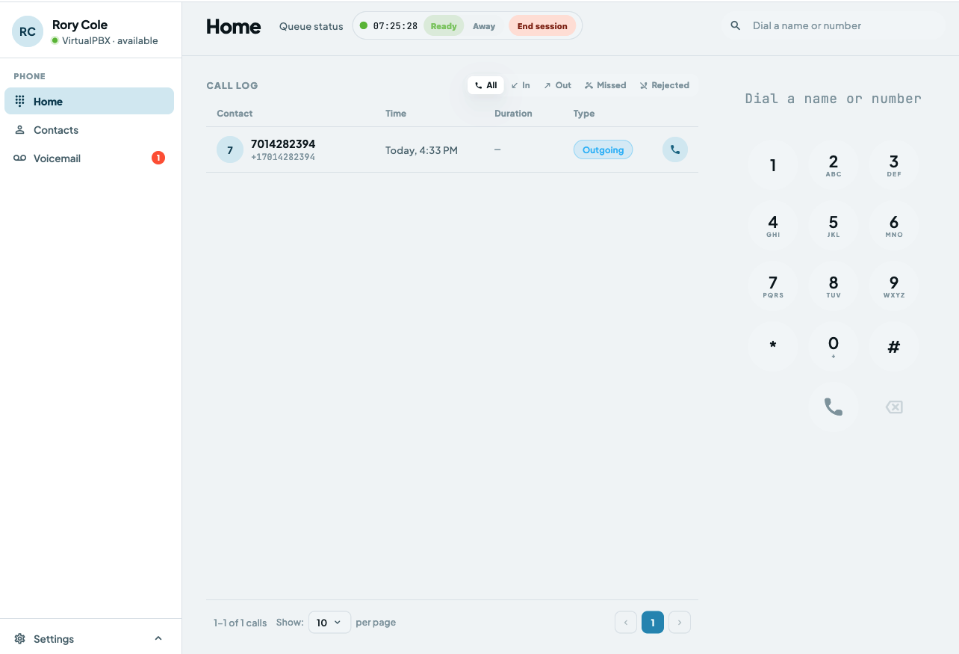Click the Outgoing type badge
The image size is (959, 654).
[x=603, y=149]
